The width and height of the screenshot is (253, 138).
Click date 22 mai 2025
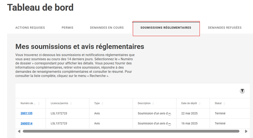click(189, 113)
